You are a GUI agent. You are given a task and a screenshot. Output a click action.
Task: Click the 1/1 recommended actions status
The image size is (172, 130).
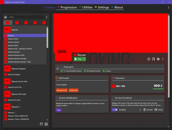click(71, 71)
